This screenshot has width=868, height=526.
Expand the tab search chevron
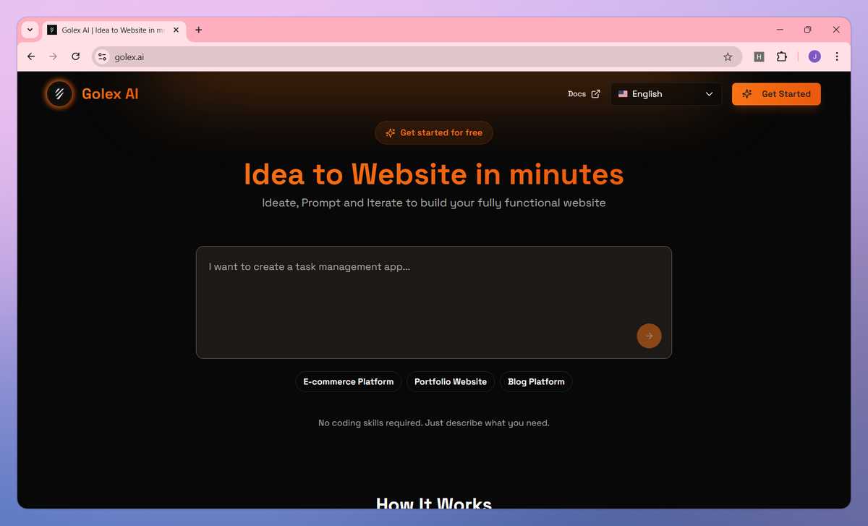click(29, 30)
